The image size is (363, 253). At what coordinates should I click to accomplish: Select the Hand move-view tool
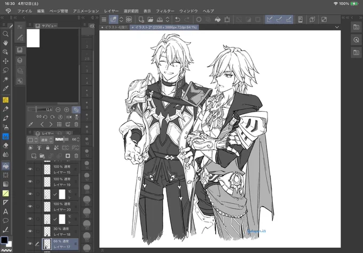click(x=5, y=43)
